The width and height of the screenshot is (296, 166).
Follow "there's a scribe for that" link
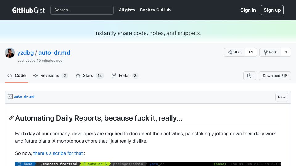[58, 153]
